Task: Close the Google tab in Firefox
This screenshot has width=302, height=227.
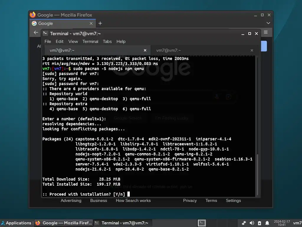Action: pos(91,23)
